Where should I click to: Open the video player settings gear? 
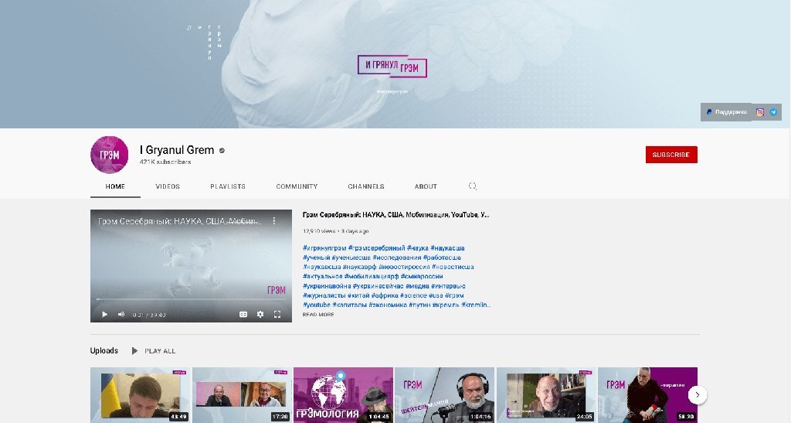(260, 315)
